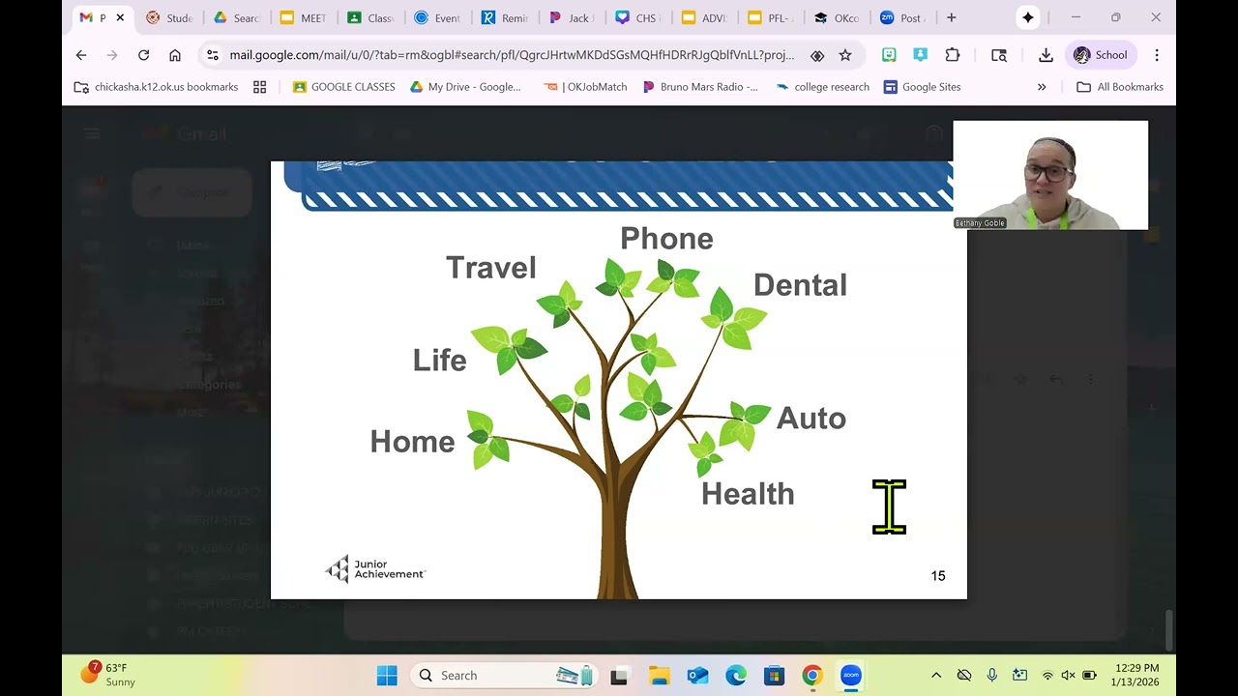The height and width of the screenshot is (696, 1238).
Task: Open chickasha.k12.ok.us bookmarks folder
Action: (156, 87)
